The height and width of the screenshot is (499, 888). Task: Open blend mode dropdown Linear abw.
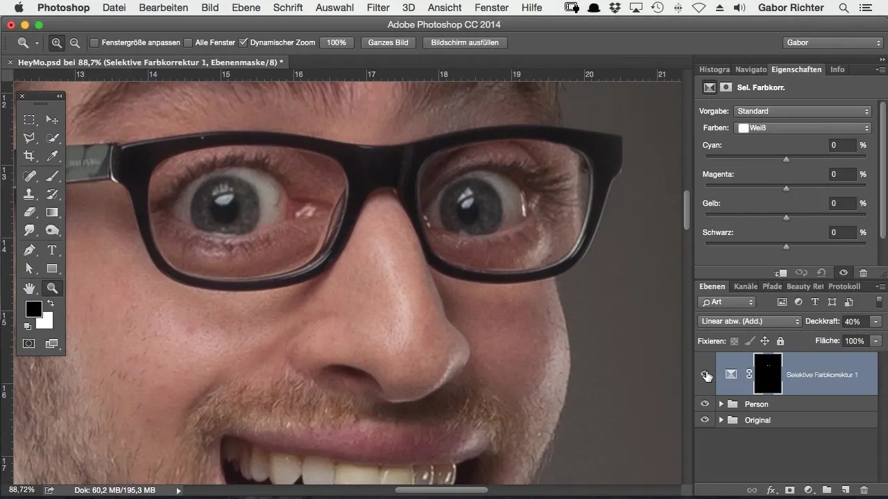tap(749, 322)
